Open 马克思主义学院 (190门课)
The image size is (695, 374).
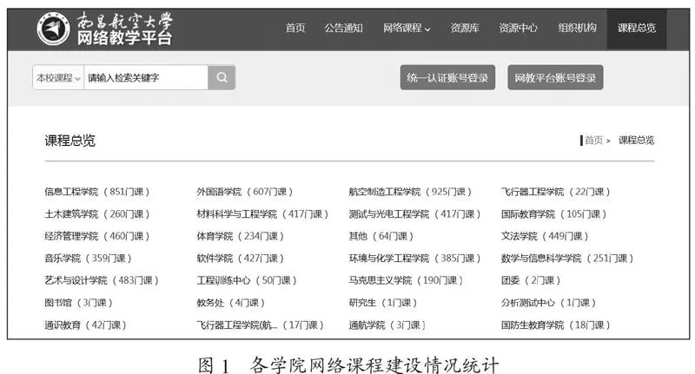click(406, 280)
